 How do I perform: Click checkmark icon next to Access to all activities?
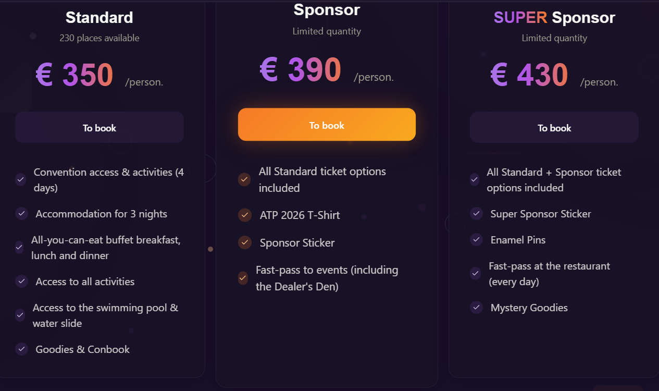[21, 282]
